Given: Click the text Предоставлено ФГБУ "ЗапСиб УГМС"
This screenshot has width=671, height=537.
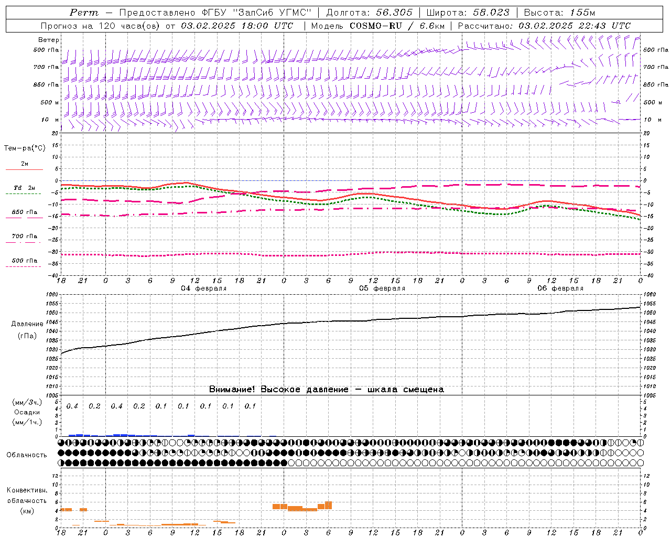Looking at the screenshot, I should point(216,13).
